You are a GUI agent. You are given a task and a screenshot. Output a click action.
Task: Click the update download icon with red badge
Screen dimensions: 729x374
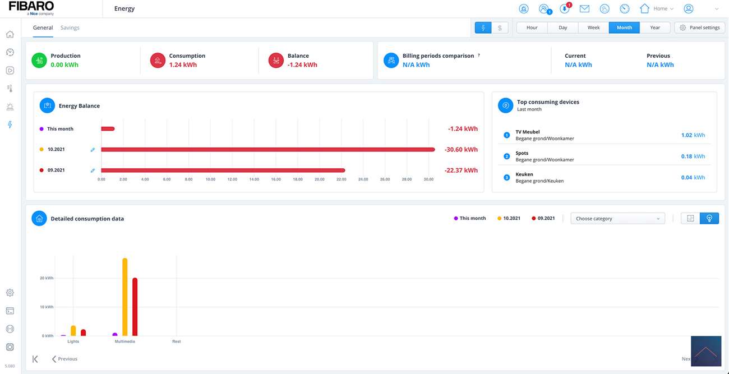click(564, 9)
